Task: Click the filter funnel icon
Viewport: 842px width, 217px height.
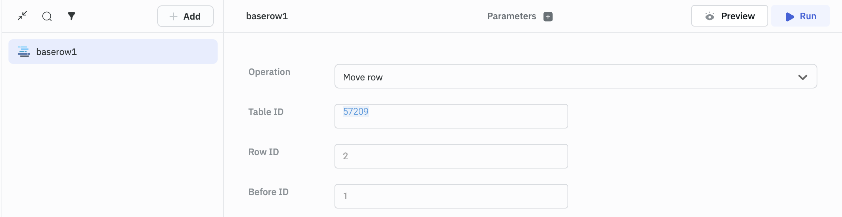Action: pos(72,16)
